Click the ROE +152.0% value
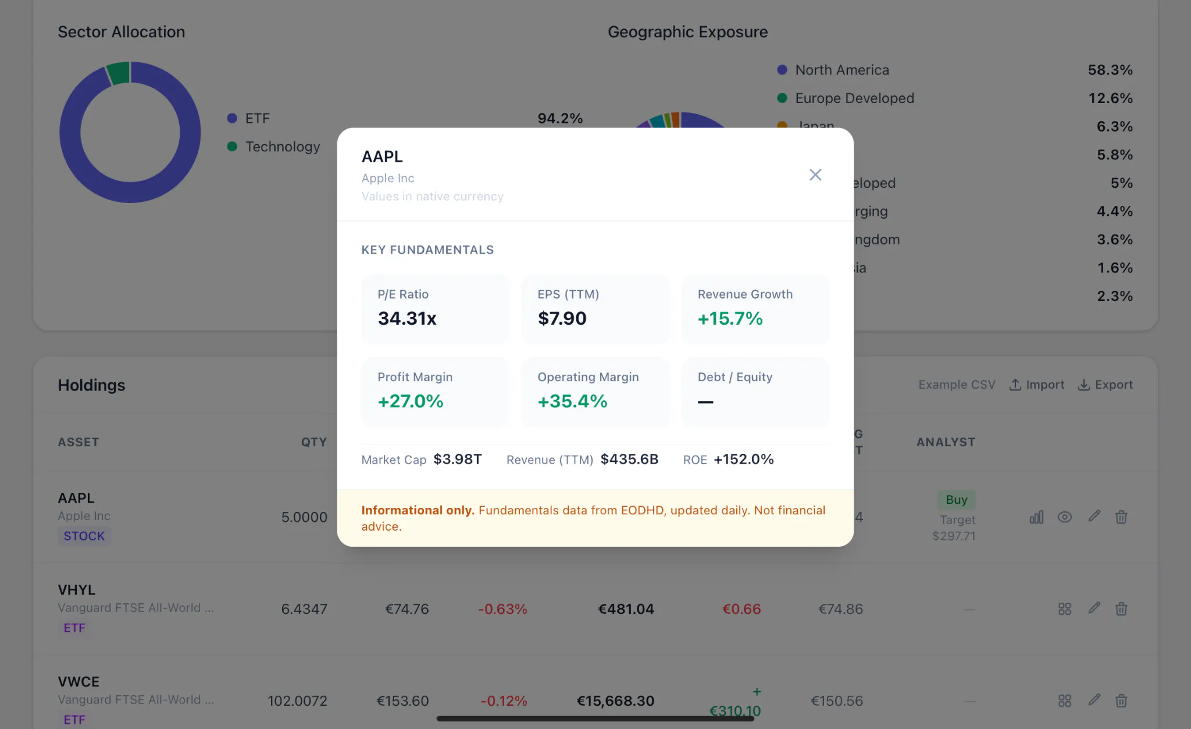 click(x=744, y=459)
